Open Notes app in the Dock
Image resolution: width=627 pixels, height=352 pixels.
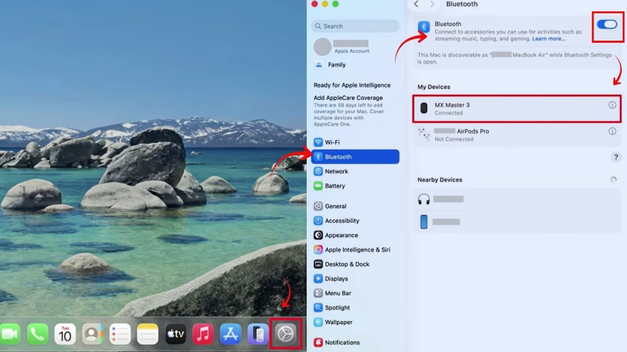[148, 334]
